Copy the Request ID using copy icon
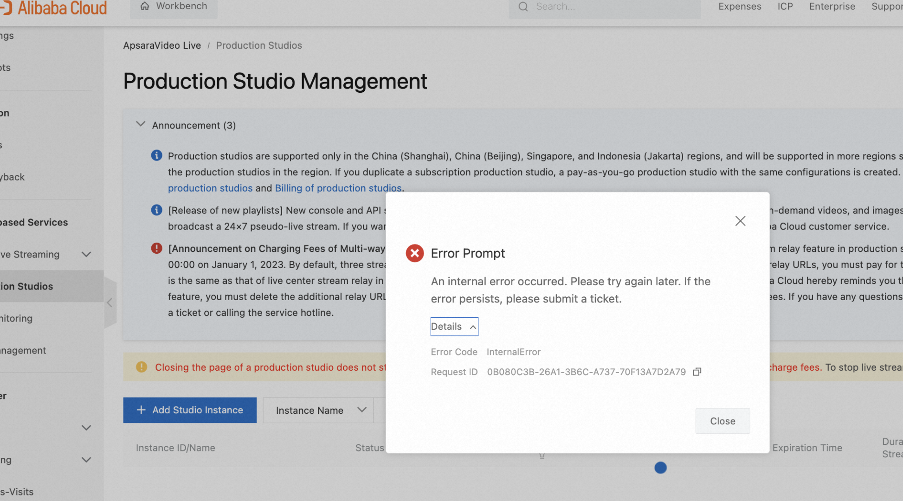Screen dimensions: 903x501 697,372
